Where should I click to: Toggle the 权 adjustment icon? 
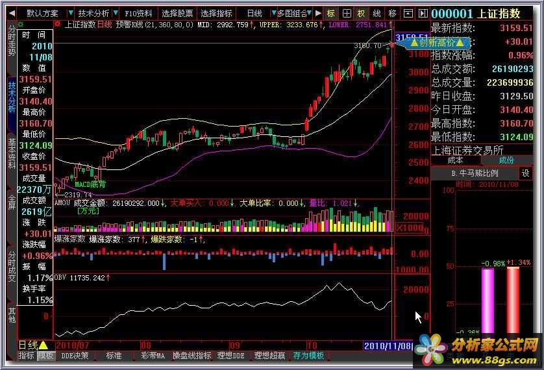click(362, 14)
